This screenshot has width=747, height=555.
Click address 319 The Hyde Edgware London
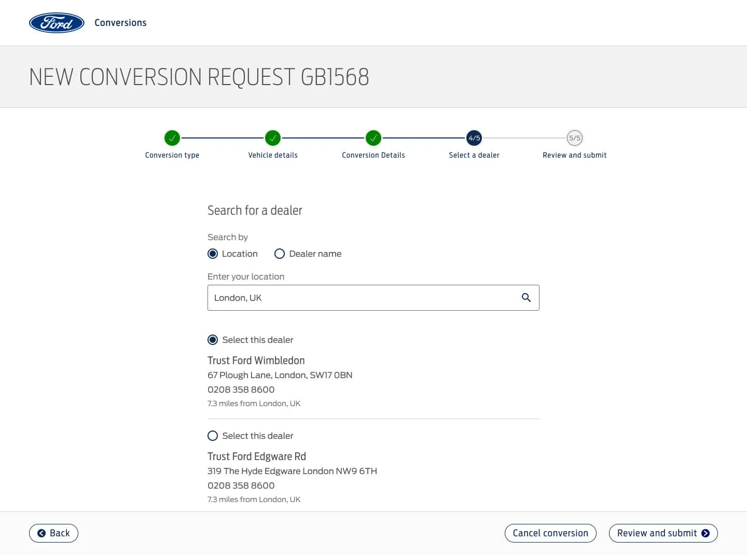point(292,471)
